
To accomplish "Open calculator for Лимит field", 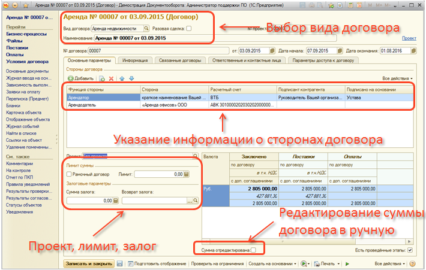I will [187, 174].
